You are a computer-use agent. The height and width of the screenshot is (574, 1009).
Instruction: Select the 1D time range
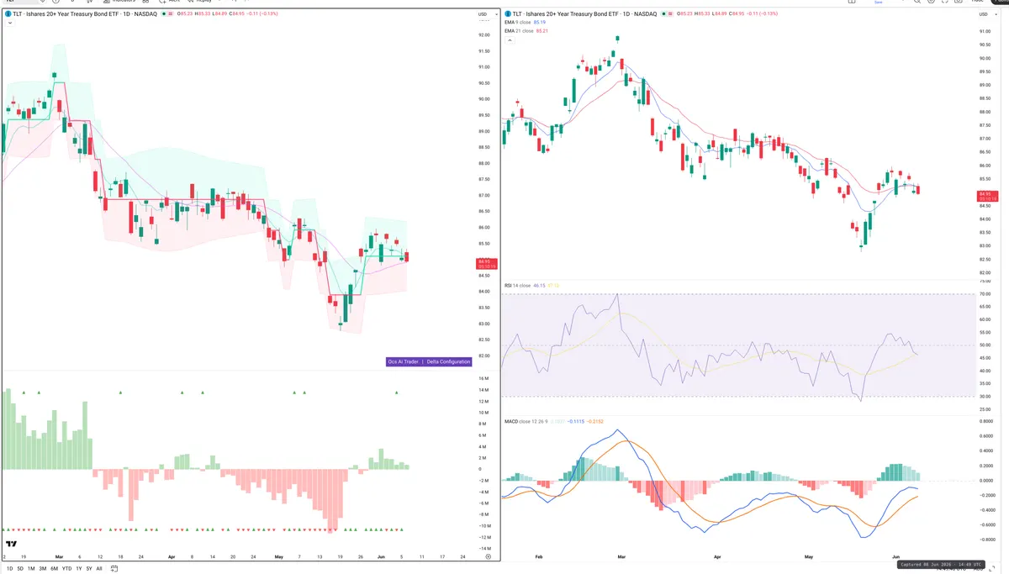point(10,569)
